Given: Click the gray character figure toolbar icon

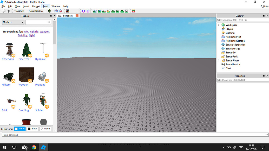Looking at the screenshot, I should (9, 11).
